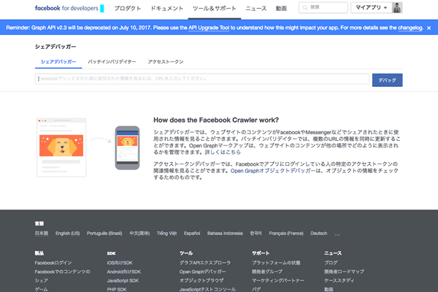
Task: Open footer 開発者グループ link
Action: (x=267, y=272)
